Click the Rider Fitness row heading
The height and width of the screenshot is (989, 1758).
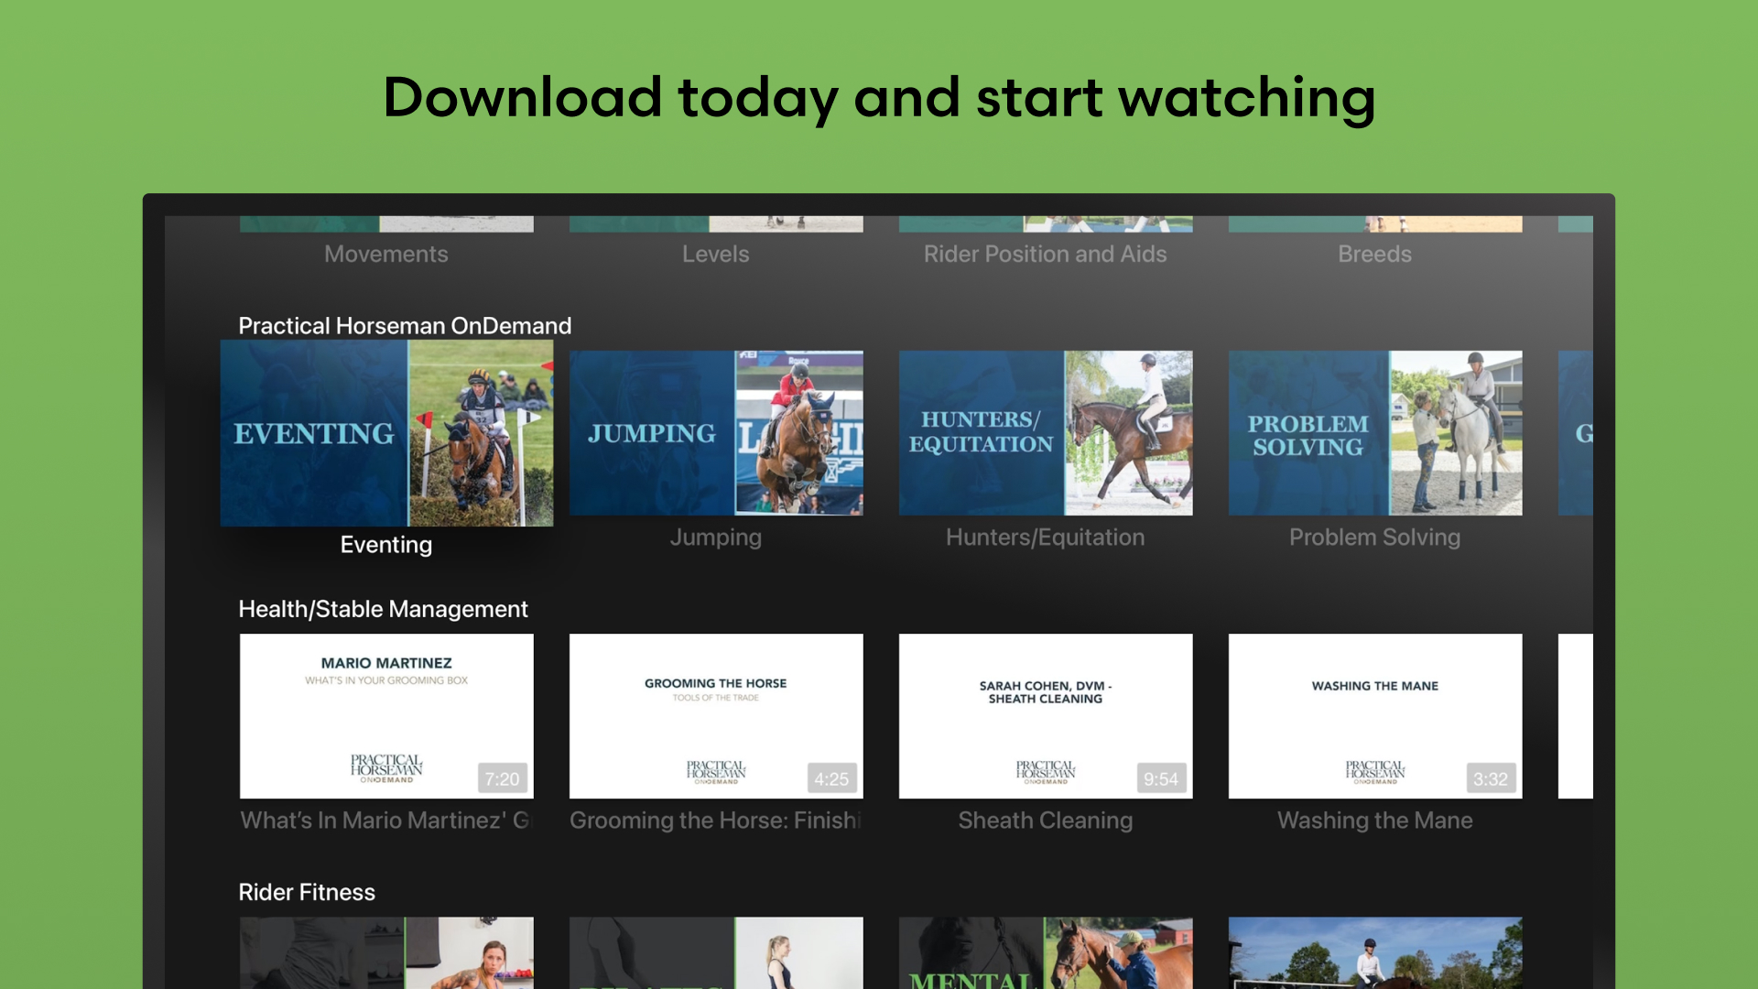[307, 892]
